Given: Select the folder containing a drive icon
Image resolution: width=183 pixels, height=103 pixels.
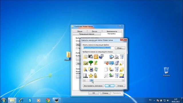Looking at the screenshot, I should click(x=85, y=63).
